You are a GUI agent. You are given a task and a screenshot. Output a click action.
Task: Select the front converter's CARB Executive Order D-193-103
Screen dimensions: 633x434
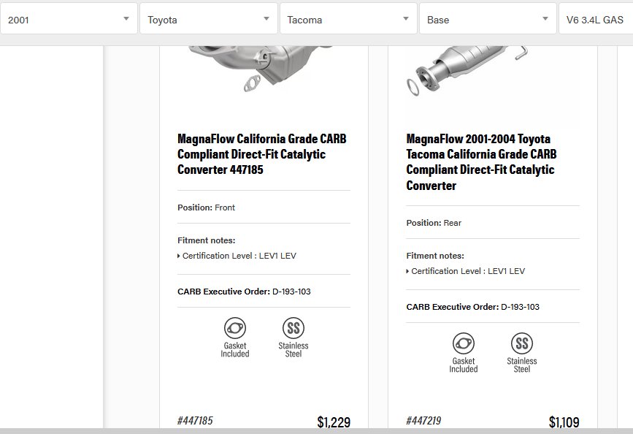(x=245, y=292)
